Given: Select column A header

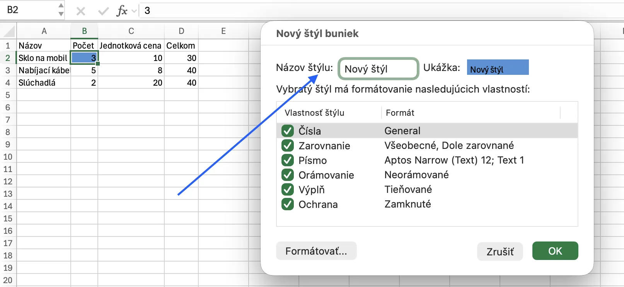Looking at the screenshot, I should [x=44, y=31].
